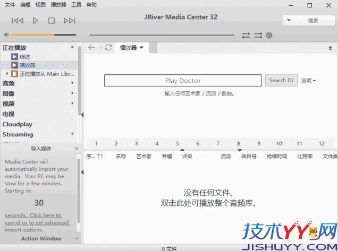Sort by the 曲目号 column header
This screenshot has height=251, width=338.
click(249, 157)
